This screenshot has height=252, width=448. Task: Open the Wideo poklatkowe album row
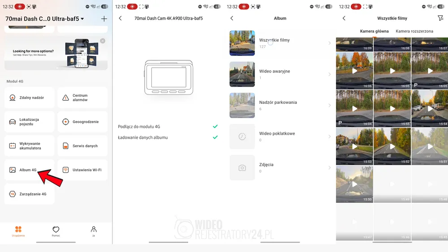pos(280,137)
